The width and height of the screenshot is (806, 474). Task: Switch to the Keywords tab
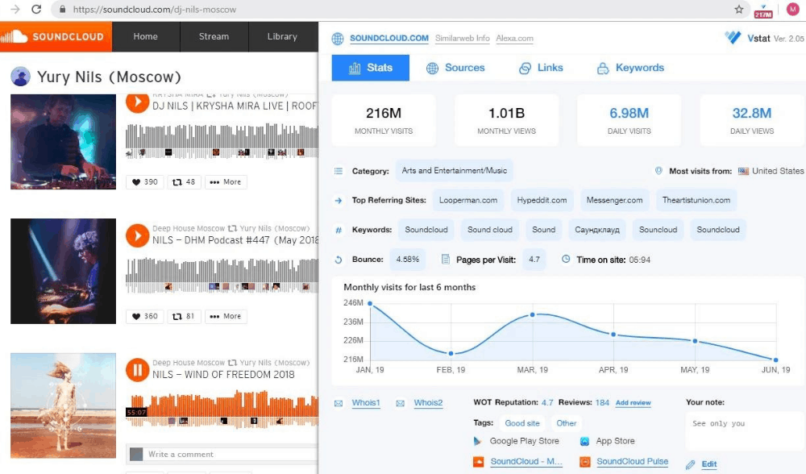coord(631,68)
